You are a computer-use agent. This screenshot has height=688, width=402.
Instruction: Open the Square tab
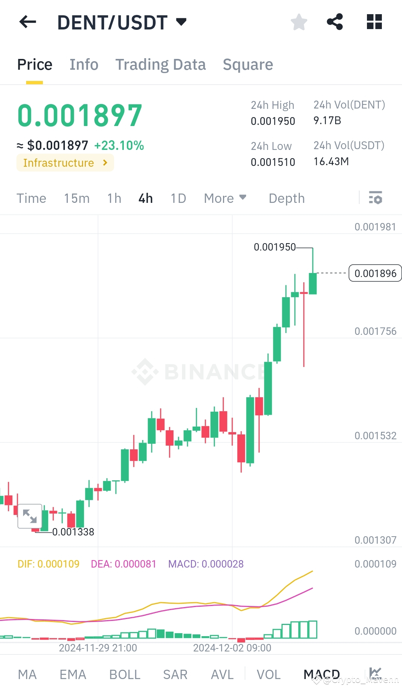pos(248,64)
